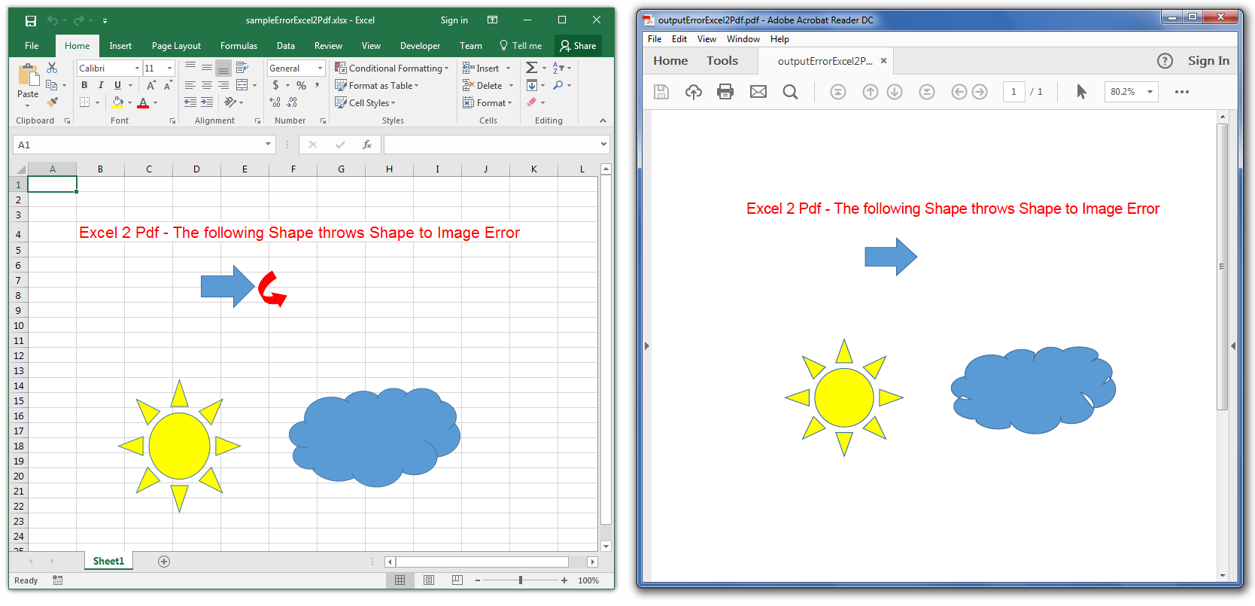The height and width of the screenshot is (606, 1255).
Task: Open the 80.2% zoom level dropdown
Action: pyautogui.click(x=1150, y=92)
